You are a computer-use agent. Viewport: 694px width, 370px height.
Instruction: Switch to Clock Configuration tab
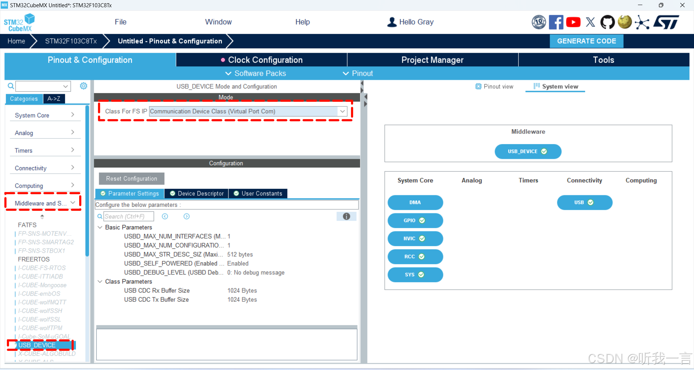point(262,60)
